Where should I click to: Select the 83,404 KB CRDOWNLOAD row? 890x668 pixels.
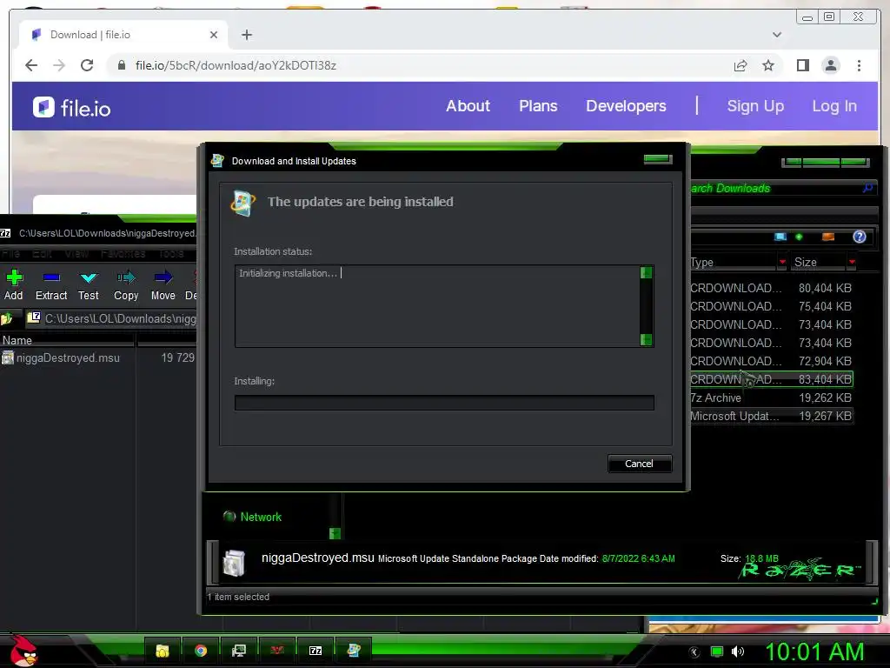(x=772, y=379)
